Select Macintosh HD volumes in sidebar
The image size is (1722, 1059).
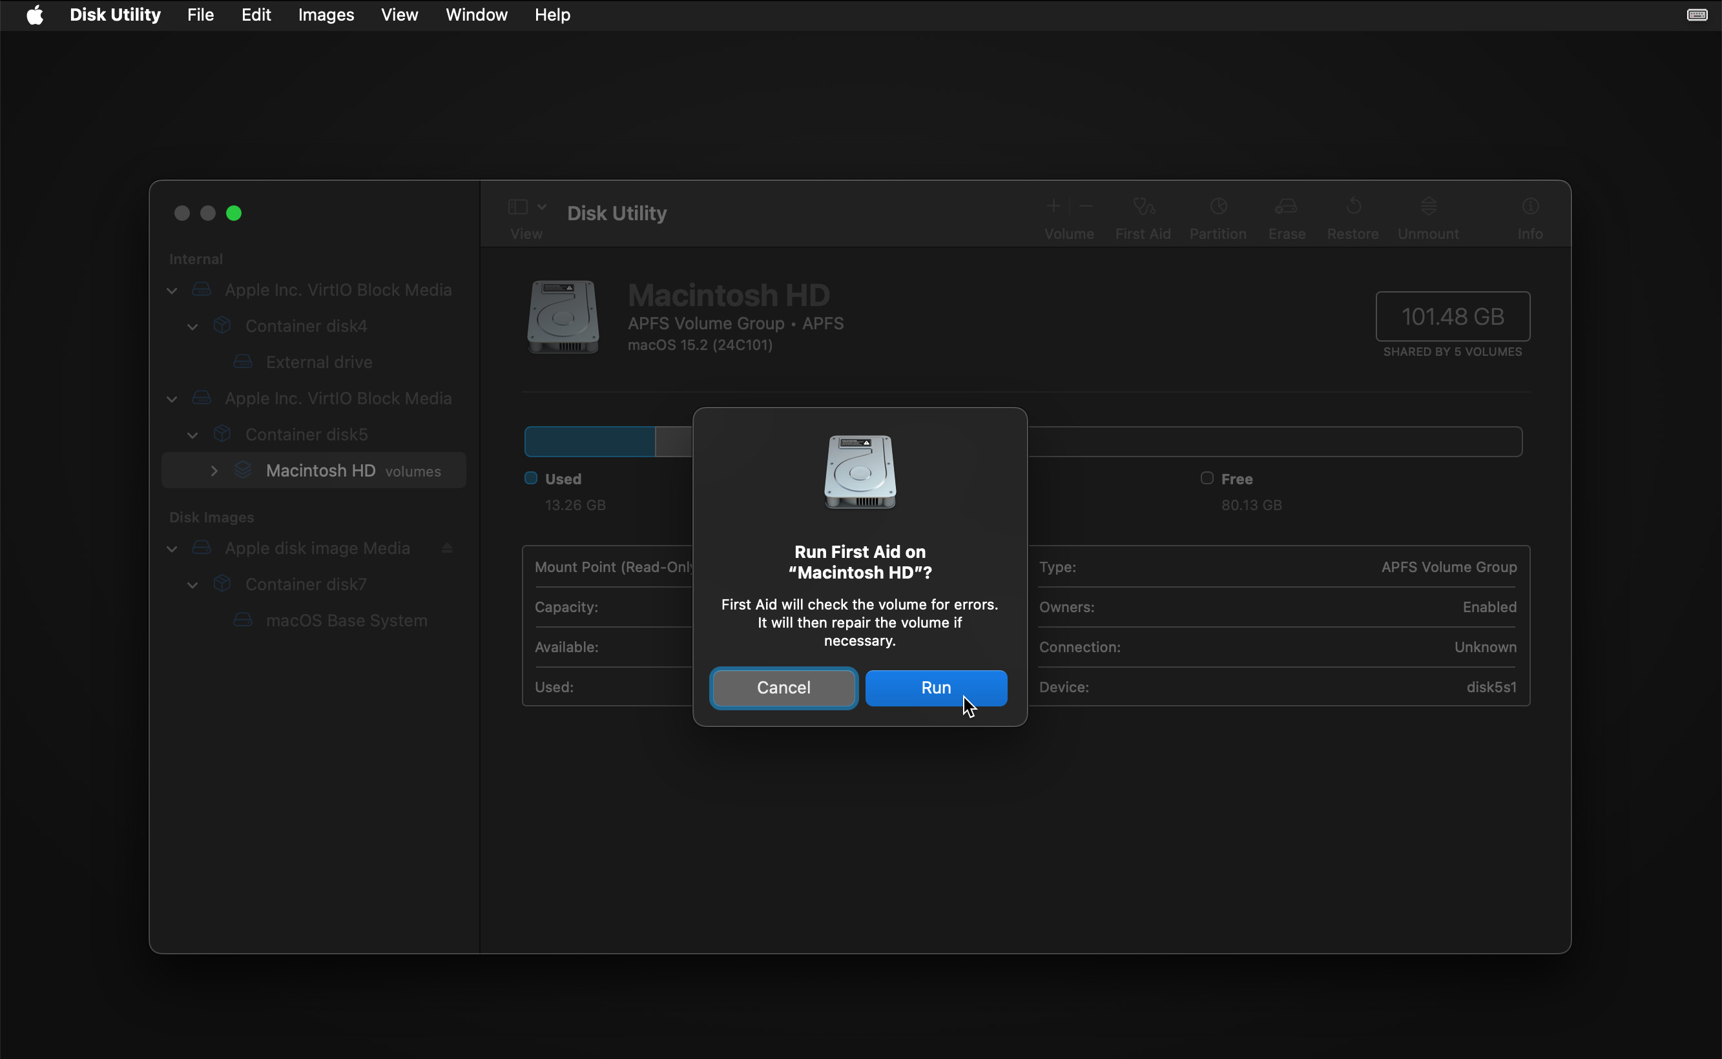(314, 471)
